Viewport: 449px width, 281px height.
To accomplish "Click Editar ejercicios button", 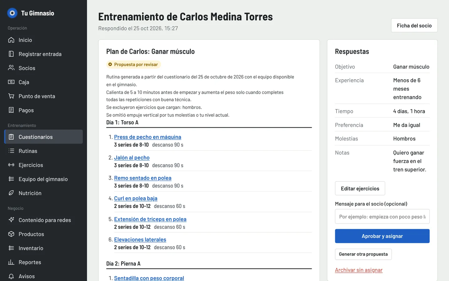I will click(x=360, y=189).
